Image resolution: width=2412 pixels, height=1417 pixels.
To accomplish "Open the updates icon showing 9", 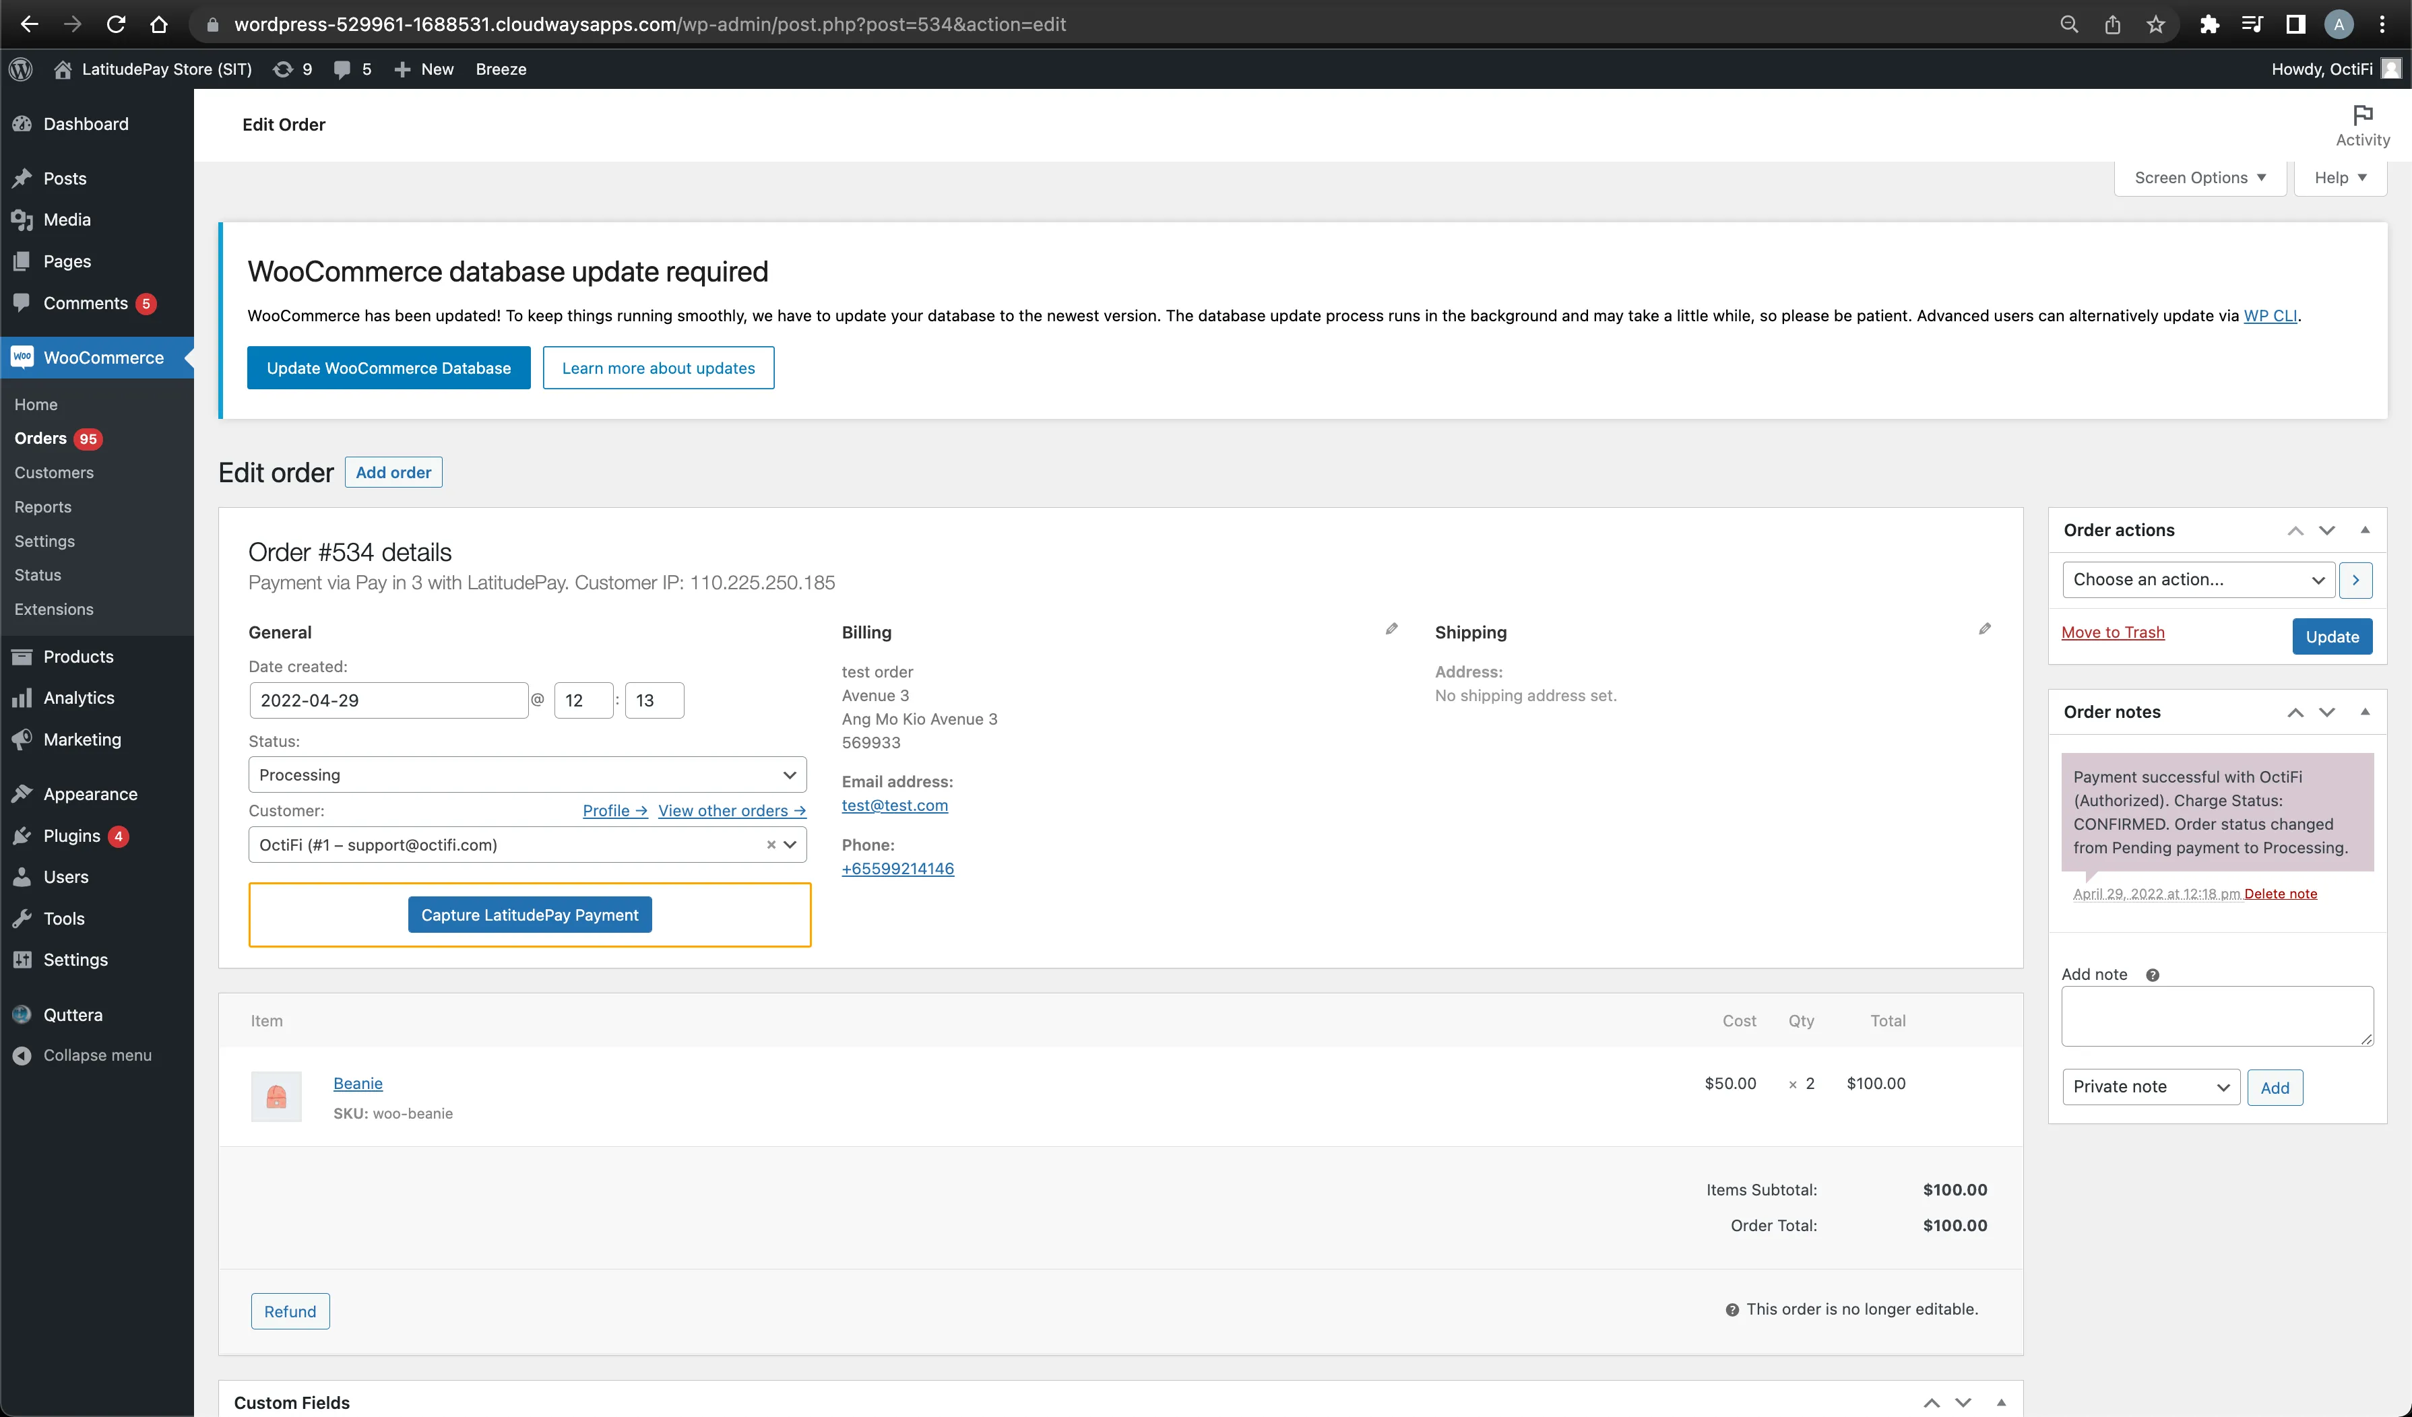I will (282, 69).
